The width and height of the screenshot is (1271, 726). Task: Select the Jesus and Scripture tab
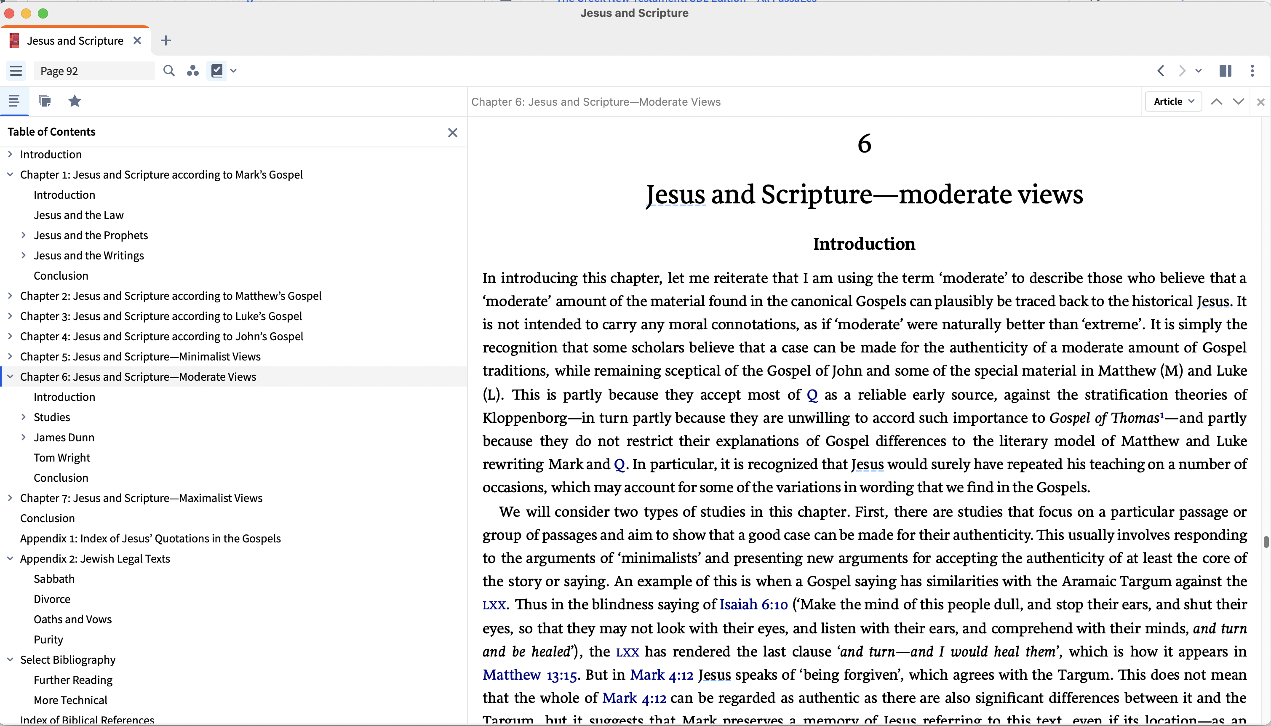[x=75, y=40]
